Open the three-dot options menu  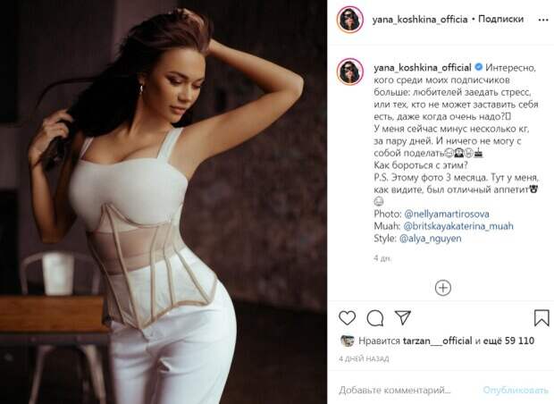tap(543, 20)
